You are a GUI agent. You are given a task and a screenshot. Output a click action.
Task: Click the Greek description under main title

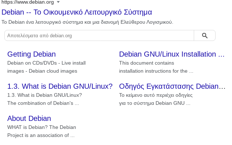point(87,22)
